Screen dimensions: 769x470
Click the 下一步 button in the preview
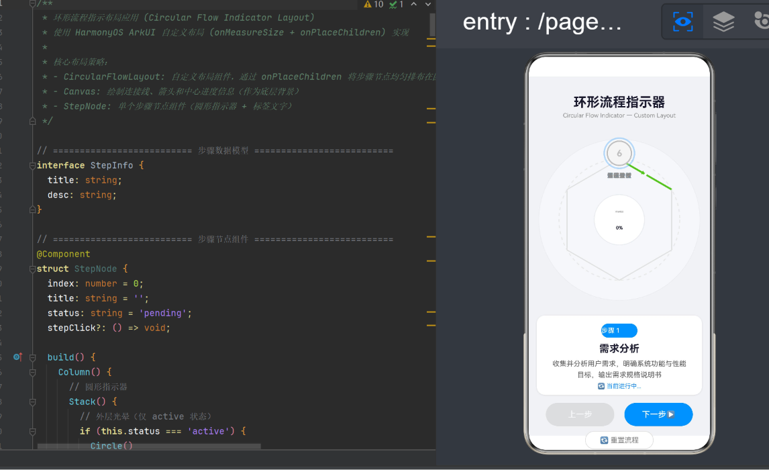658,414
